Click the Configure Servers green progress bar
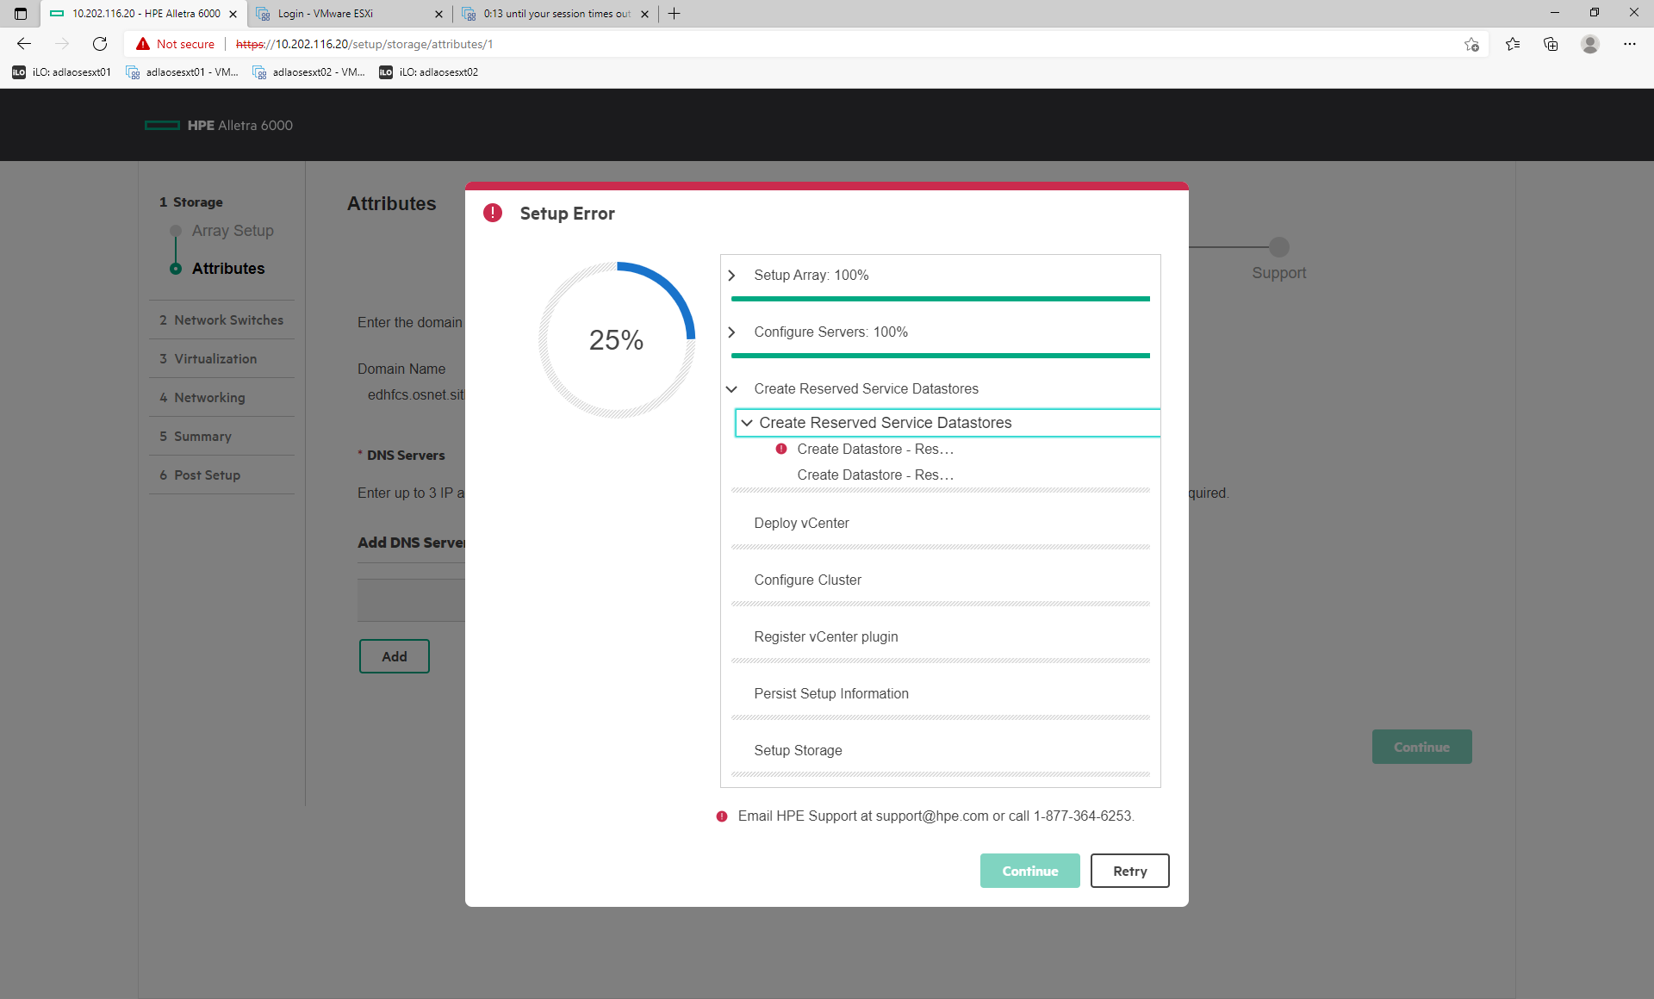Screen dimensions: 1654x999 click(940, 356)
